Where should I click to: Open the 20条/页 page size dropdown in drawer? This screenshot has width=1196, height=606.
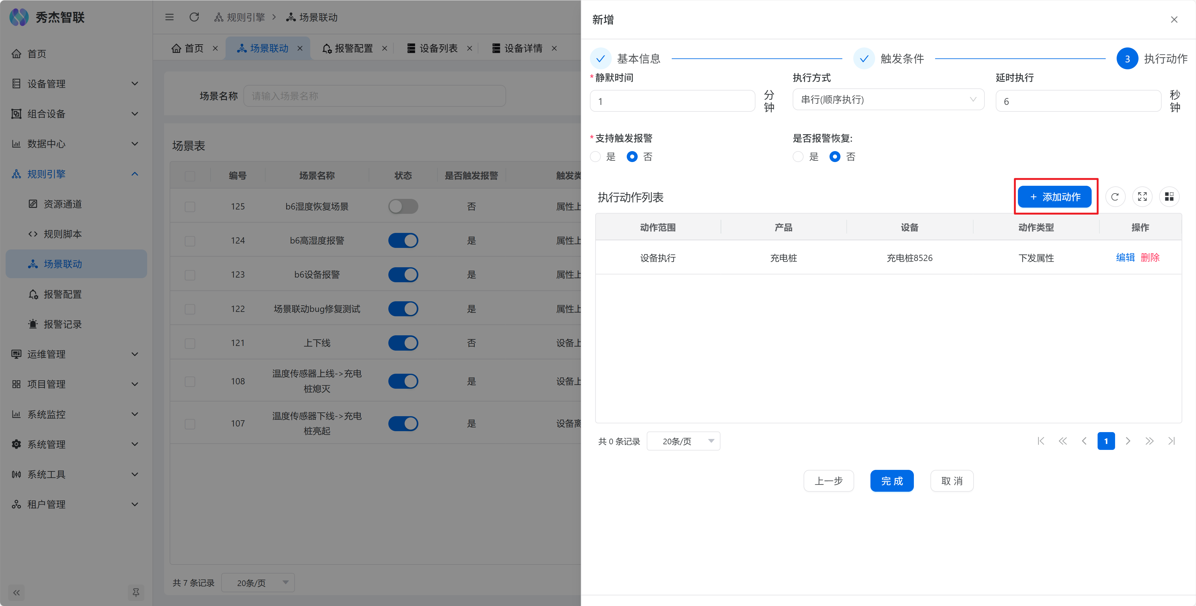pyautogui.click(x=683, y=441)
